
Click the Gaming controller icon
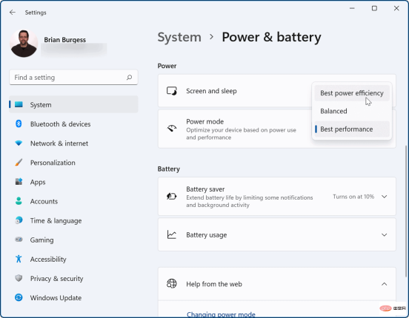coord(19,240)
